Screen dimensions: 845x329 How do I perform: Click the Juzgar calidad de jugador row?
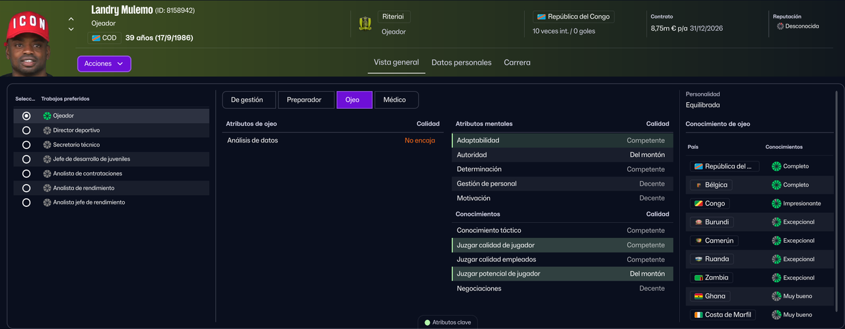pyautogui.click(x=562, y=245)
